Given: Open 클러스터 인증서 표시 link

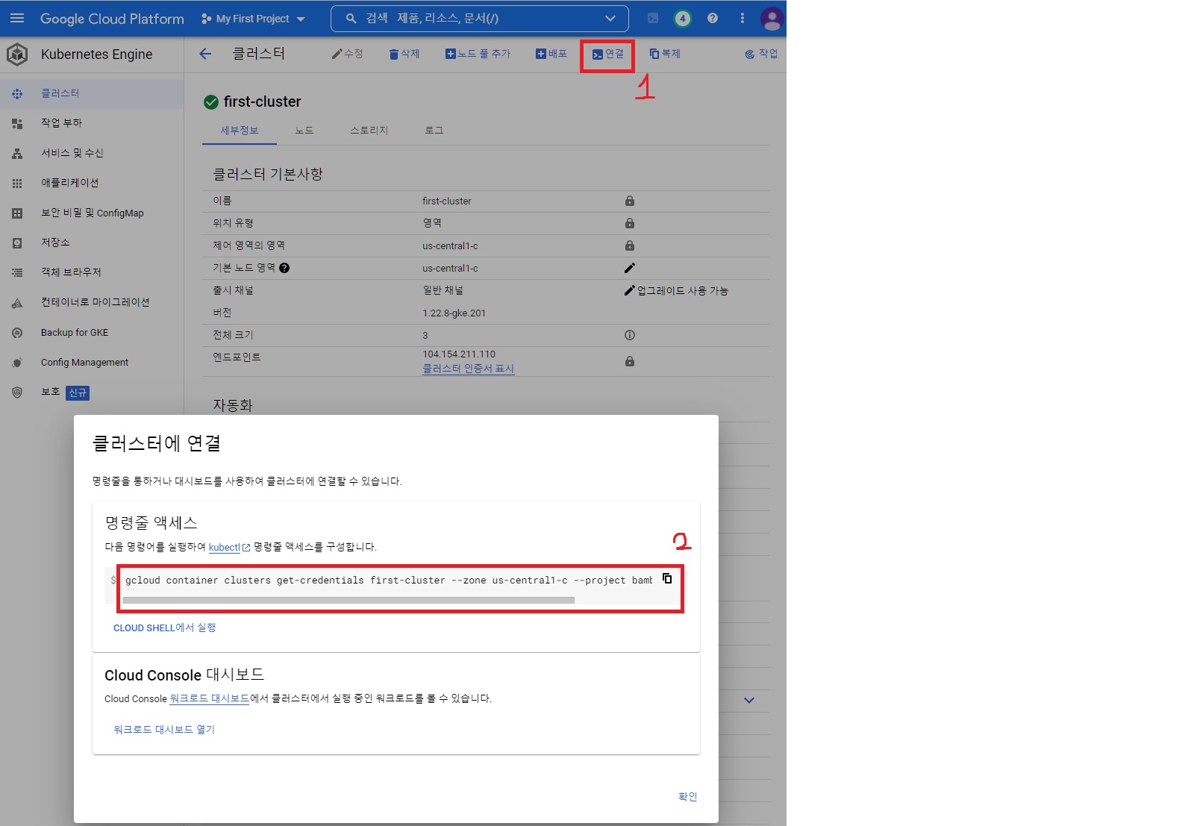Looking at the screenshot, I should pos(468,369).
